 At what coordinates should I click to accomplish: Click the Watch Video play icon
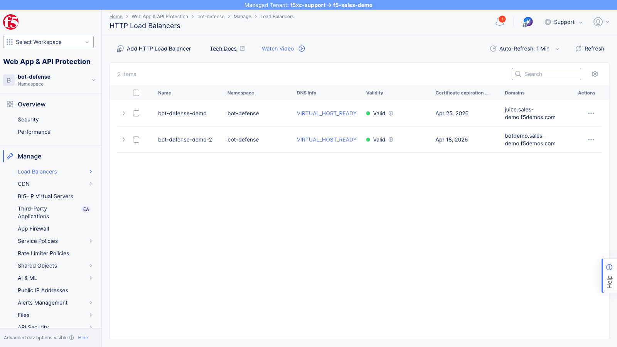(302, 49)
